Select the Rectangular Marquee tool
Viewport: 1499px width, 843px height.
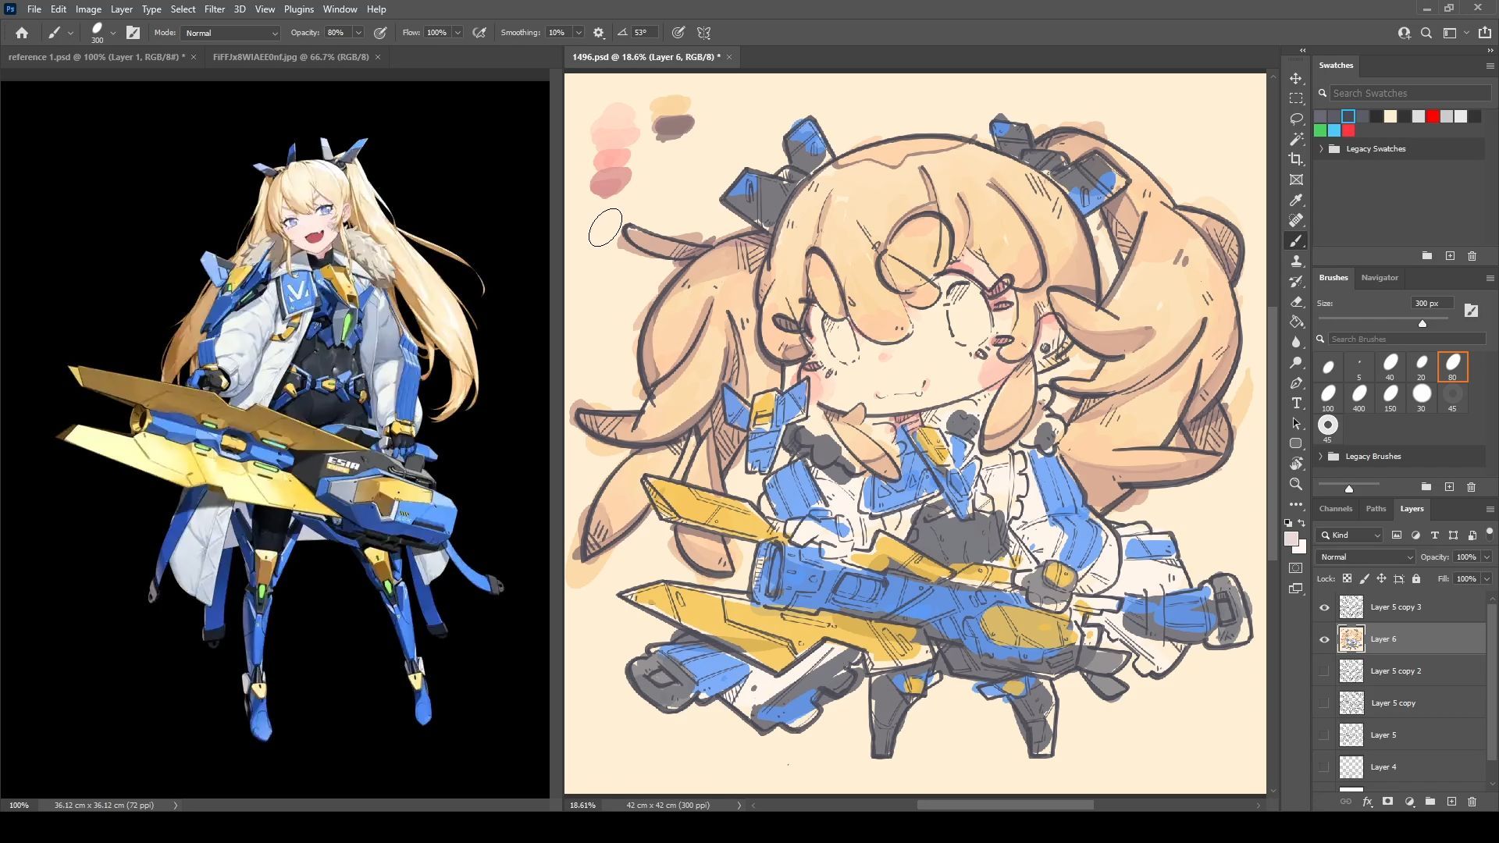(1296, 99)
